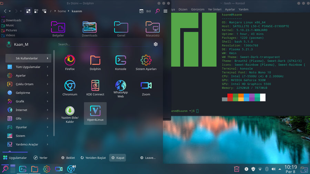
Task: Click the Yeniden Başlat restart button
Action: (93, 158)
